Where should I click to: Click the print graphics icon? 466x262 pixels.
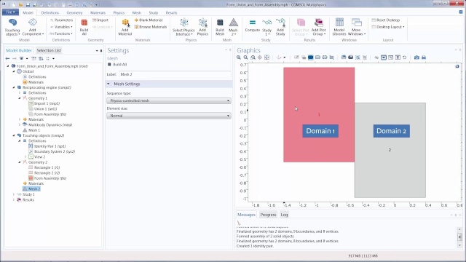click(x=424, y=57)
